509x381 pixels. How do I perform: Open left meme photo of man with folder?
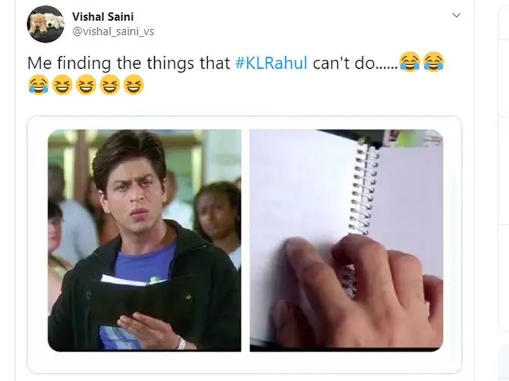point(144,240)
